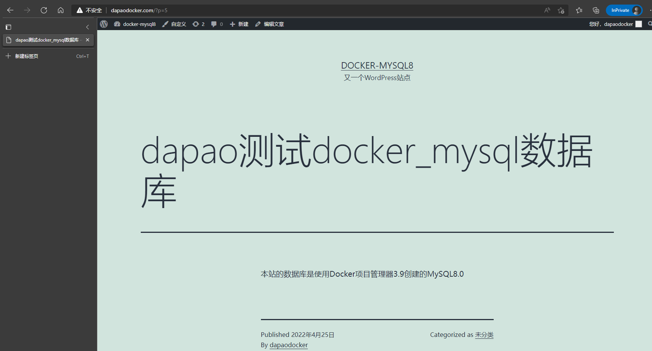652x351 pixels.
Task: Click the browser forward arrow
Action: click(x=27, y=10)
